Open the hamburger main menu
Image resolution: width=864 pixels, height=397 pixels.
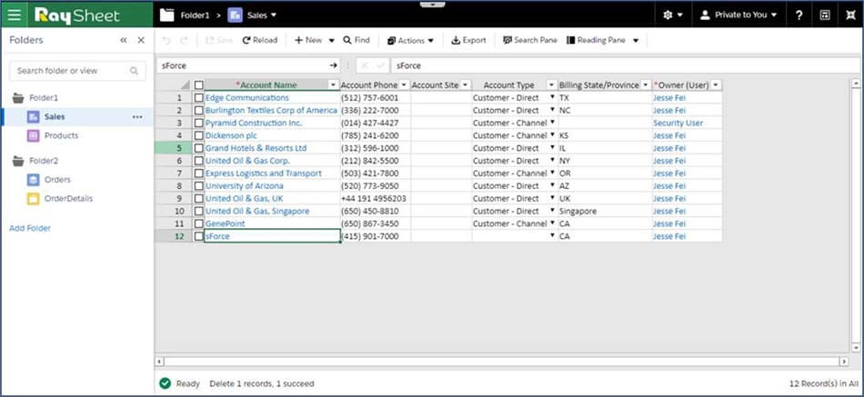click(x=15, y=15)
